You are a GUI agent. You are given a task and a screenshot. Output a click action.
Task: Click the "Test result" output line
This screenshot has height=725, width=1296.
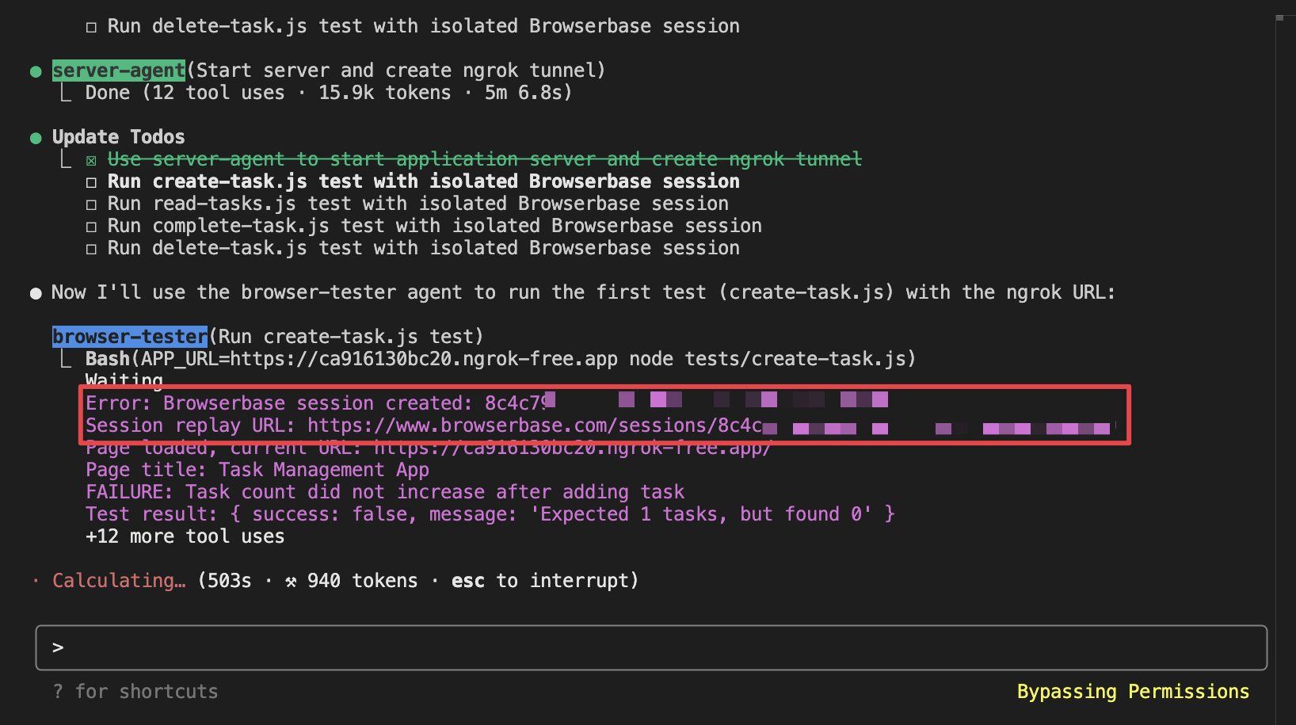click(x=490, y=514)
